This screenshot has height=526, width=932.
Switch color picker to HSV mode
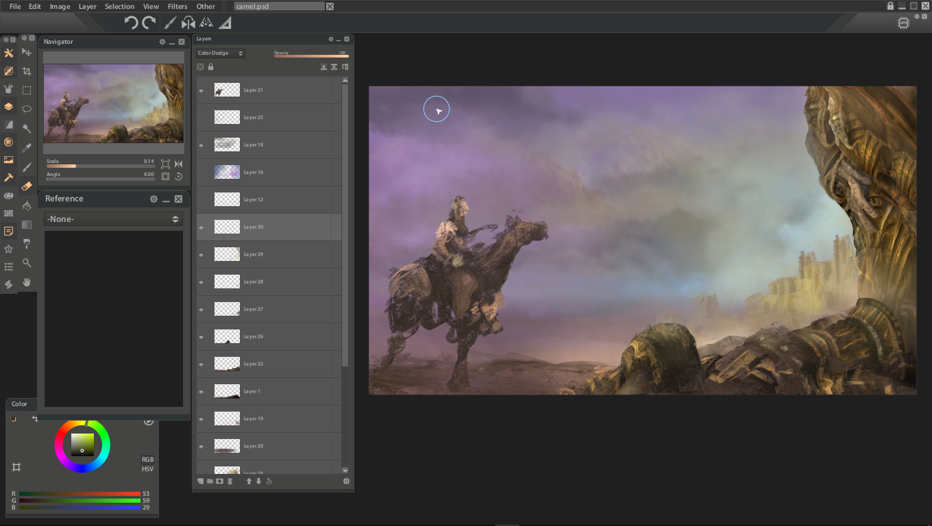[148, 469]
